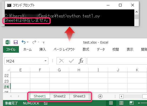
Task: Switch to the Sheet3 tab
Action: (x=79, y=96)
